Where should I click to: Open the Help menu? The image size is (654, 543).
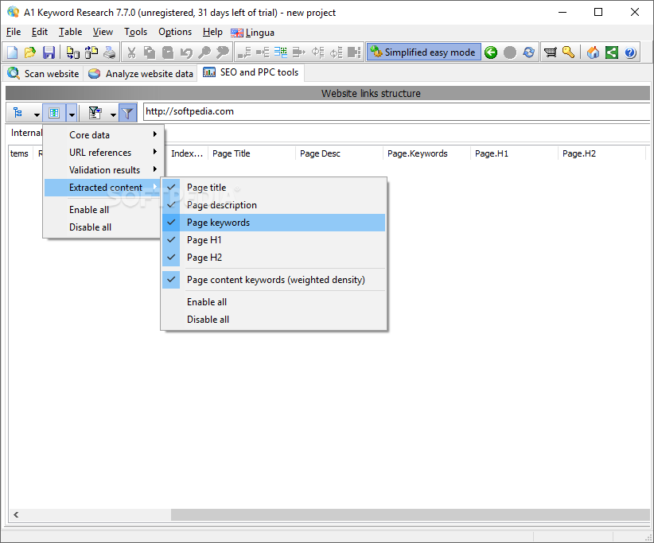click(212, 32)
